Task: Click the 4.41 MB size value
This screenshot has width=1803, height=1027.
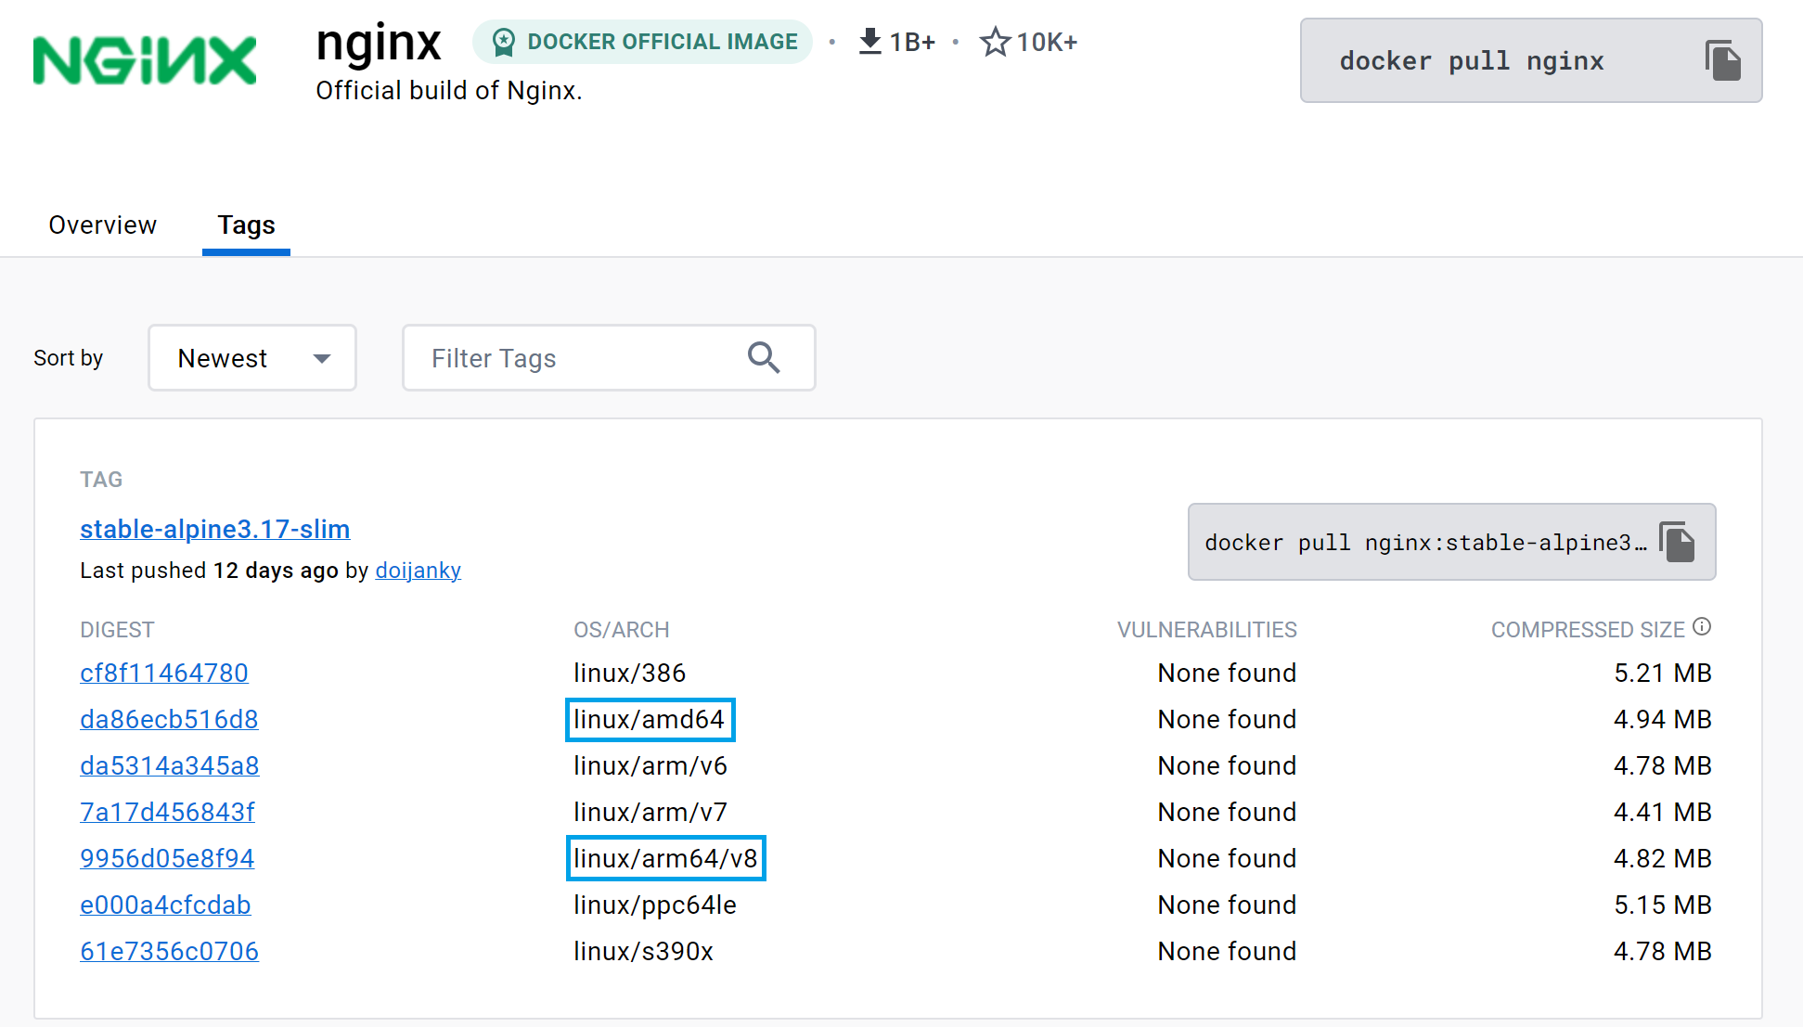Action: [1663, 812]
